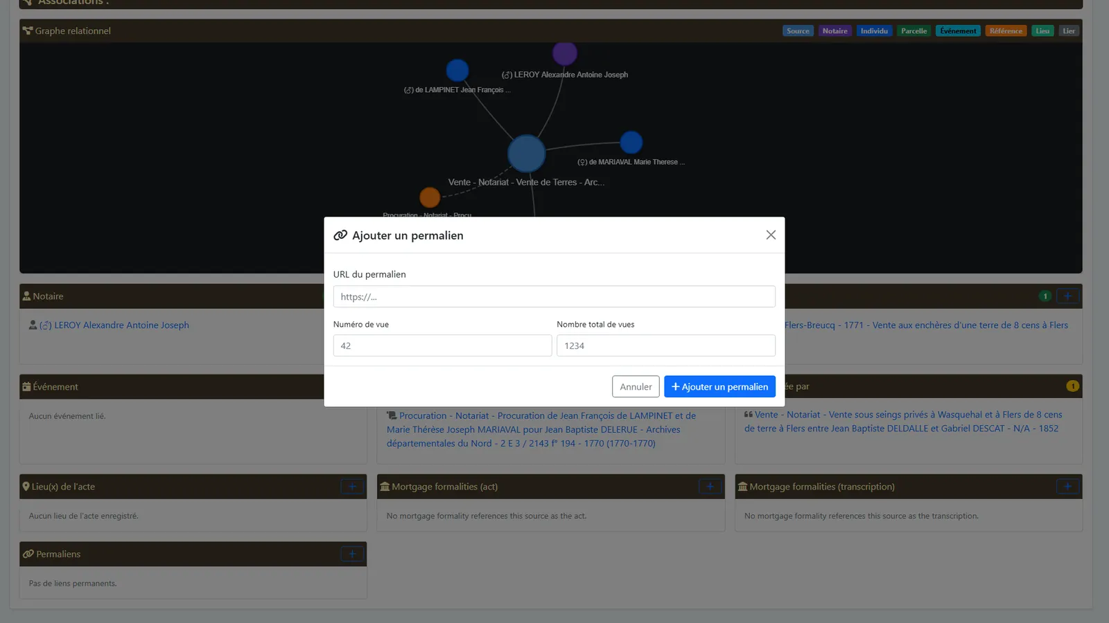Click the Graphe relationnel panel icon
Screen dimensions: 1109x623
[x=28, y=31]
